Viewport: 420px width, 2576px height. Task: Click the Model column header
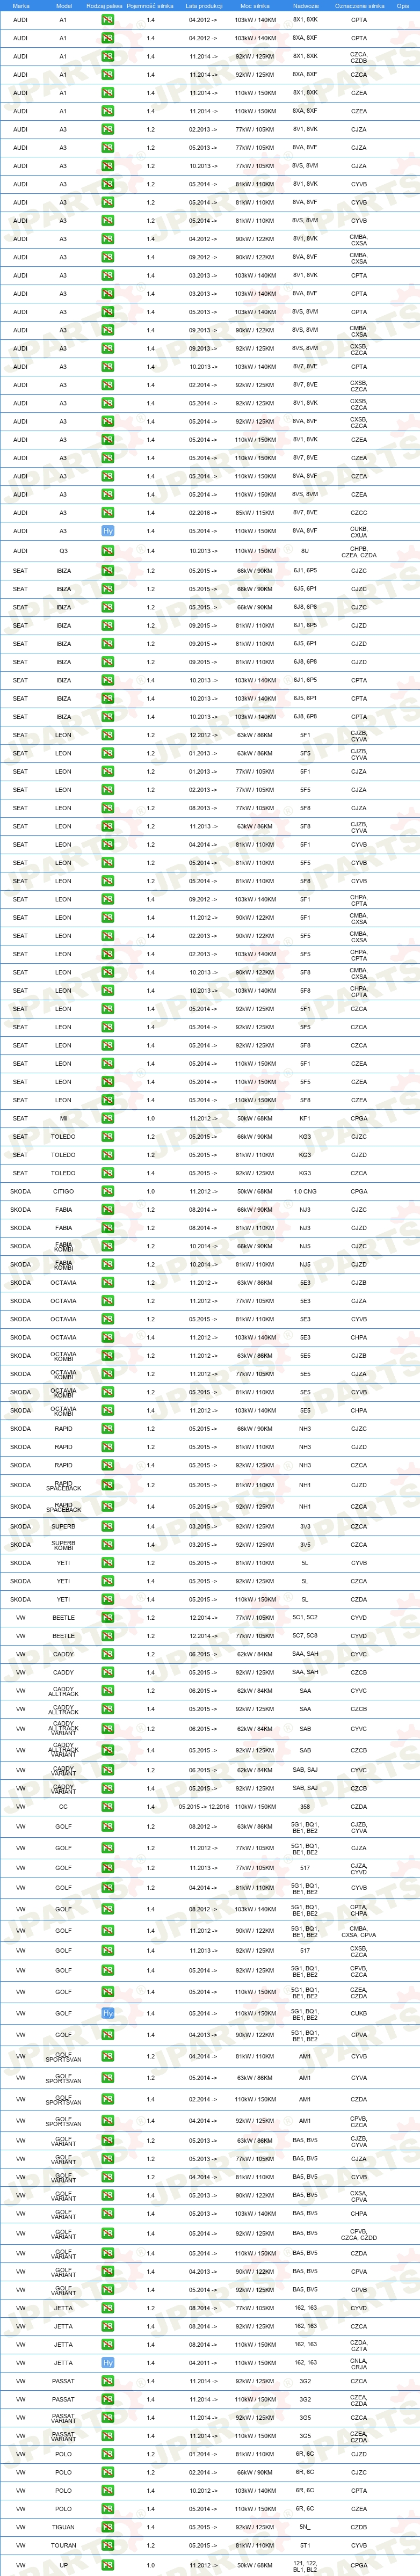click(63, 6)
